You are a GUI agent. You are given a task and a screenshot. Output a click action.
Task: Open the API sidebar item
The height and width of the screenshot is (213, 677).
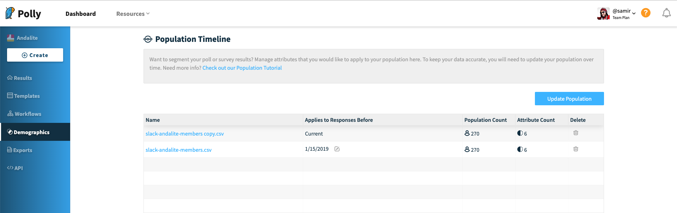click(15, 168)
